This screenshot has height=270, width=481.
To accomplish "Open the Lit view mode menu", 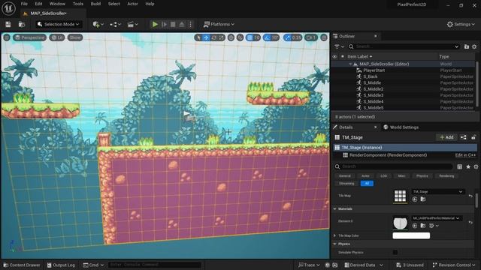I will click(x=57, y=37).
